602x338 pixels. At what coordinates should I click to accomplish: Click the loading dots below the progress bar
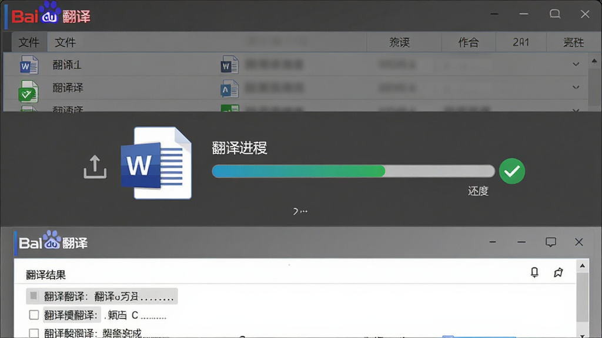tap(300, 211)
